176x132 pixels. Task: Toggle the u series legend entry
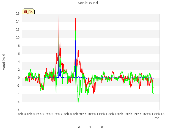76,127
